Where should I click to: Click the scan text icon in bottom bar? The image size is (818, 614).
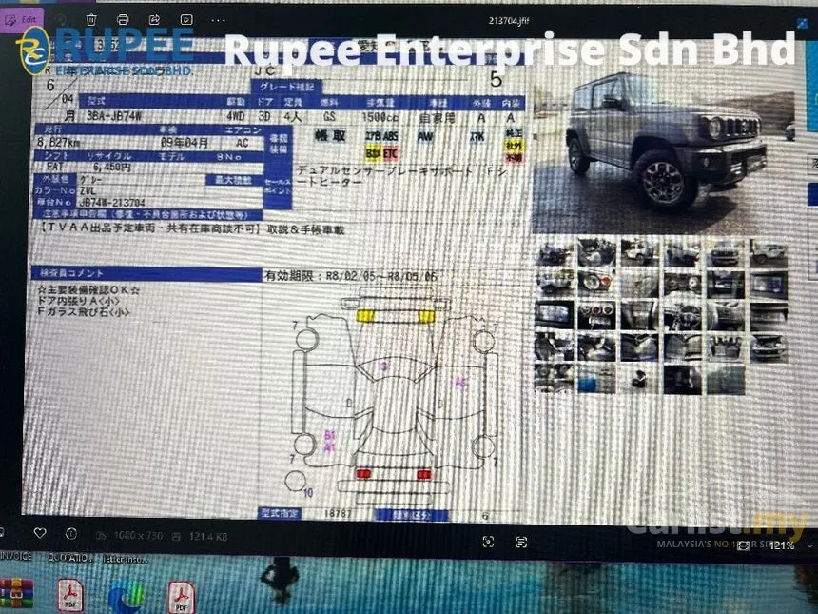click(x=520, y=542)
